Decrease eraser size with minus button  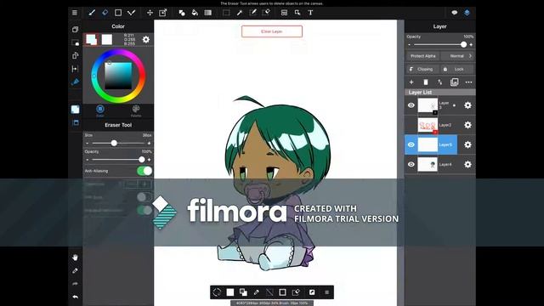tap(87, 144)
